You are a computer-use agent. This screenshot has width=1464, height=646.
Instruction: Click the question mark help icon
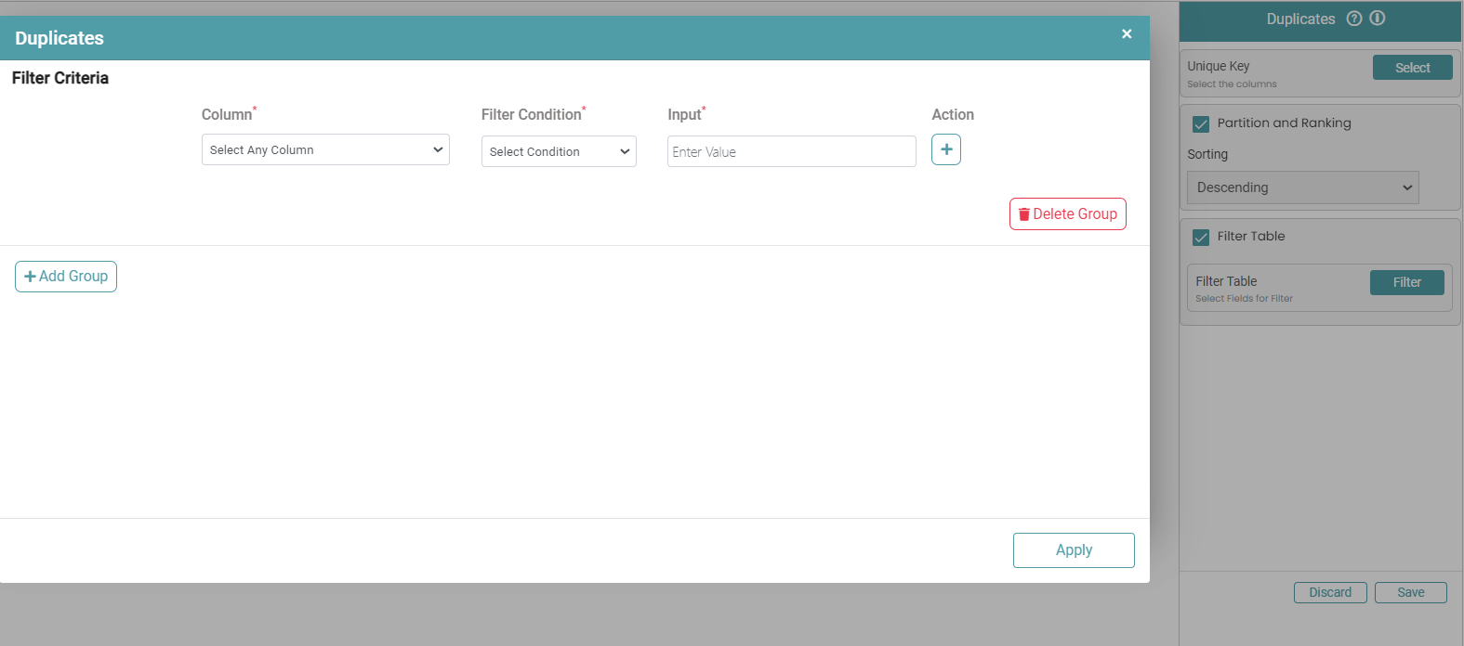[x=1354, y=19]
